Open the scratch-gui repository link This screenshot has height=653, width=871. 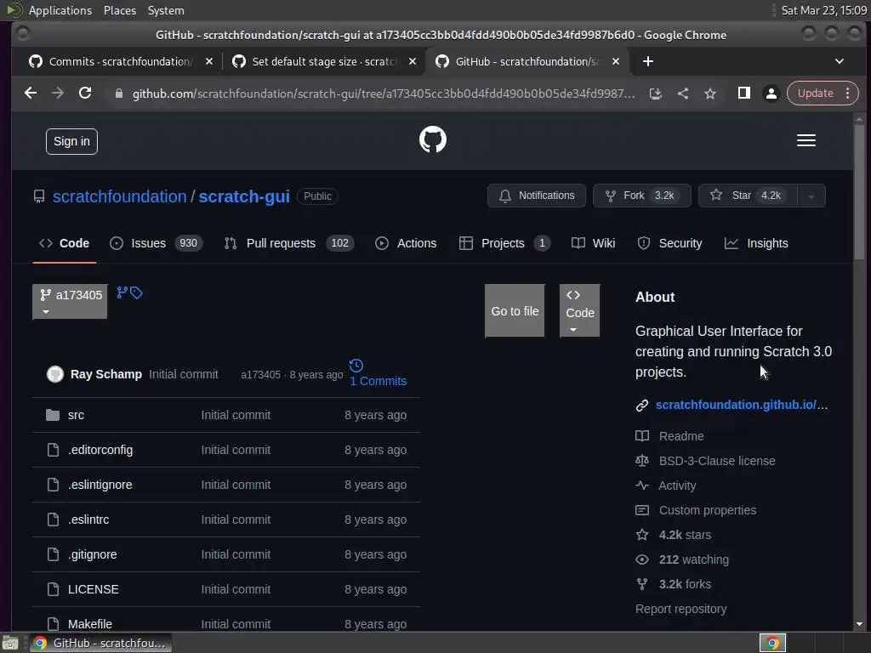(x=244, y=196)
